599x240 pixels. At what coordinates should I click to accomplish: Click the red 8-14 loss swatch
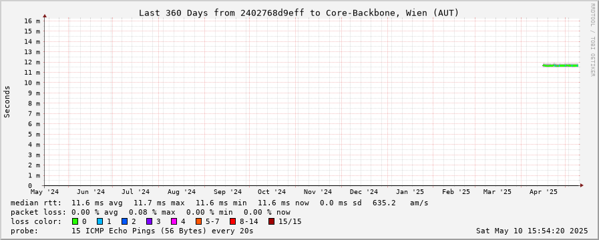click(232, 221)
